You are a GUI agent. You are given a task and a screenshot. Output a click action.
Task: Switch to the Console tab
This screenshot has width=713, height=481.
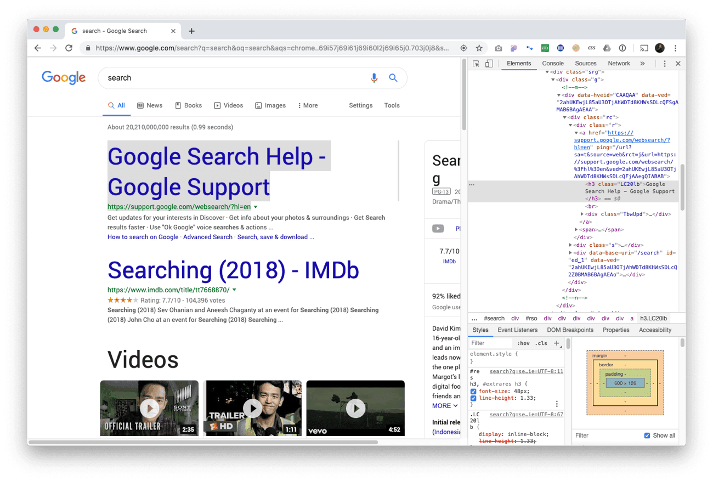553,64
